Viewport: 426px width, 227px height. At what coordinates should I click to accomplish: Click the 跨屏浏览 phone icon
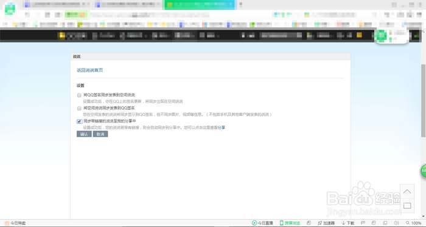click(281, 223)
